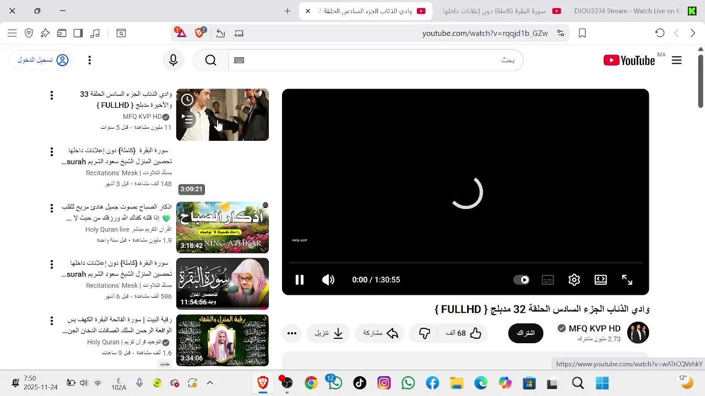Open the YouTube hamburger guide menu
Screen dimensions: 705x396
[677, 61]
